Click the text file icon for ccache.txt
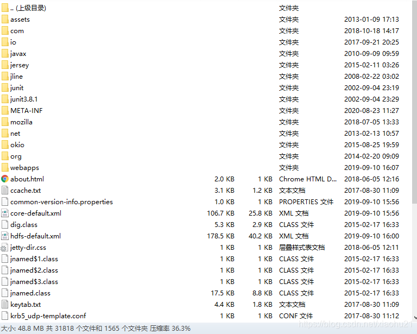The width and height of the screenshot is (417, 334). point(5,191)
